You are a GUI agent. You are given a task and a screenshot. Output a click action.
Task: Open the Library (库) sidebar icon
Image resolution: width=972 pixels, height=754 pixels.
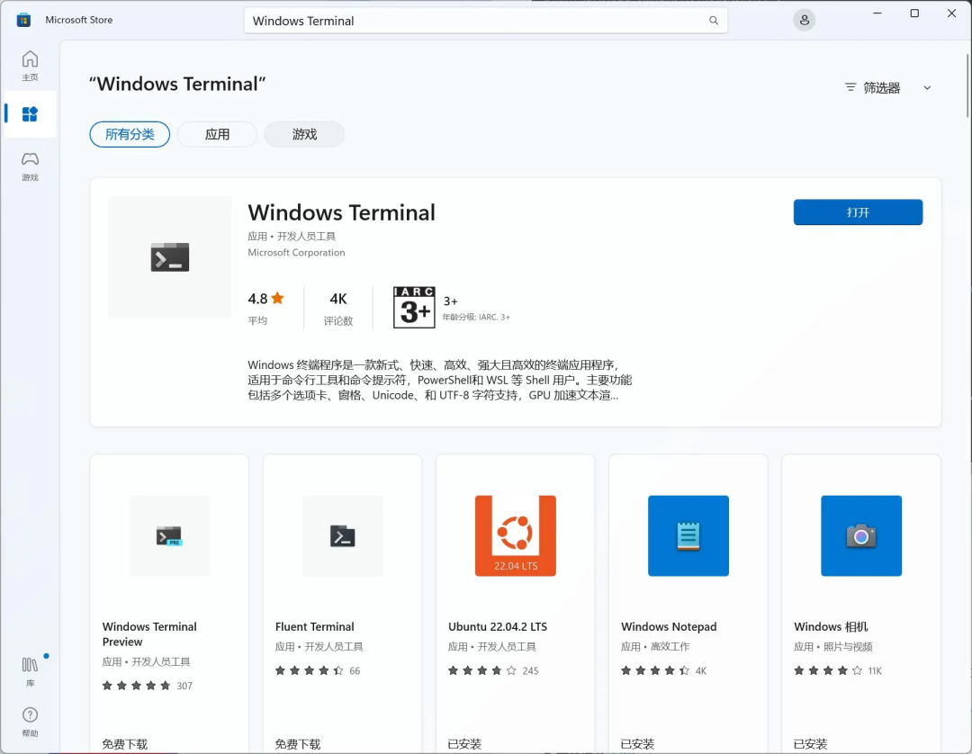click(30, 671)
